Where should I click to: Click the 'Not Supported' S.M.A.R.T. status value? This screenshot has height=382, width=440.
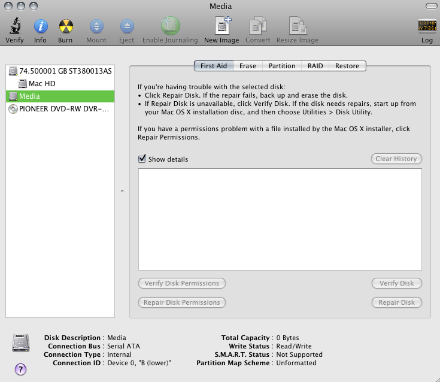tap(299, 354)
